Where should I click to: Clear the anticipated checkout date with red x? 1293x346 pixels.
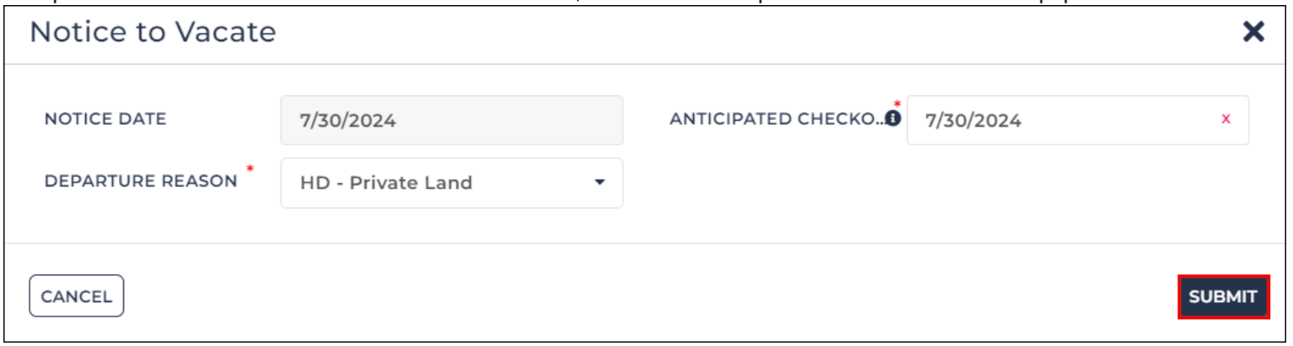click(x=1225, y=119)
